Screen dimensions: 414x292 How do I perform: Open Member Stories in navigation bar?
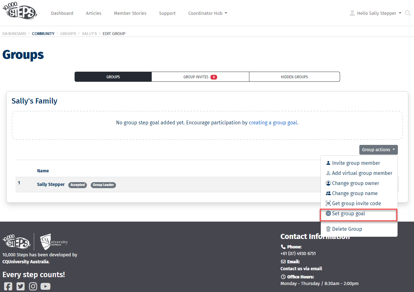point(130,13)
